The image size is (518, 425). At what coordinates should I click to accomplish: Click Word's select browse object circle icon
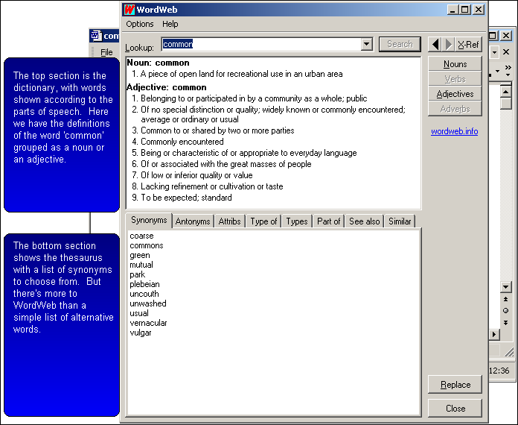[x=506, y=310]
